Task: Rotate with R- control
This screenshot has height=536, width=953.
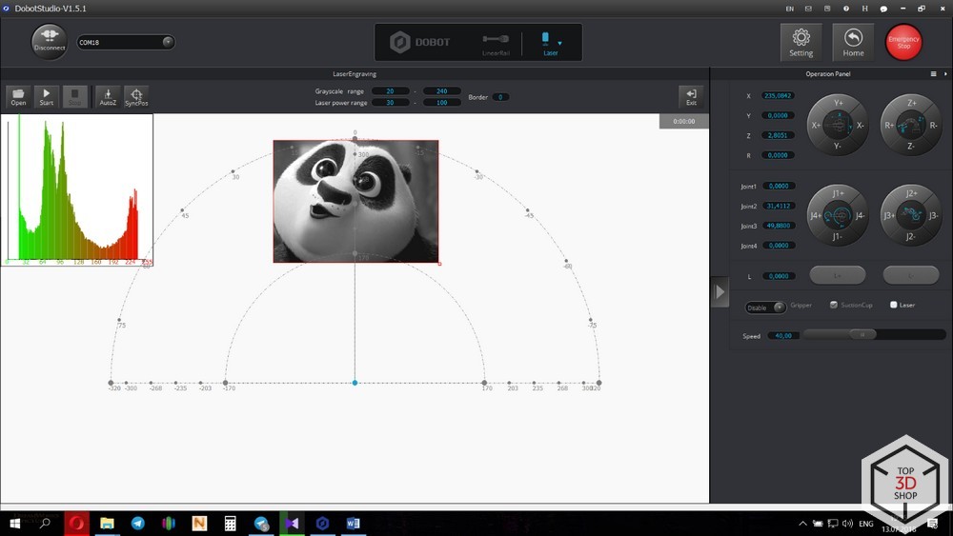Action: tap(934, 125)
